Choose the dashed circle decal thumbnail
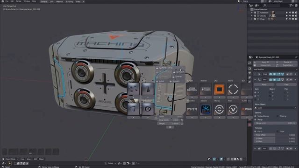This screenshot has width=299, height=168. pyautogui.click(x=233, y=89)
